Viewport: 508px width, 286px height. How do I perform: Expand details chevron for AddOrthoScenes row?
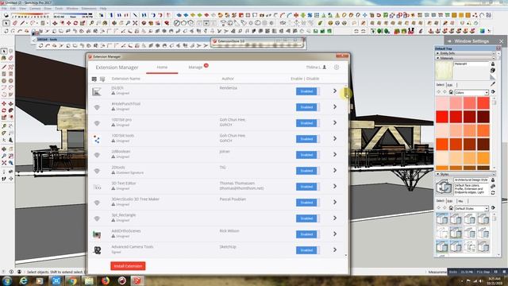tap(335, 234)
